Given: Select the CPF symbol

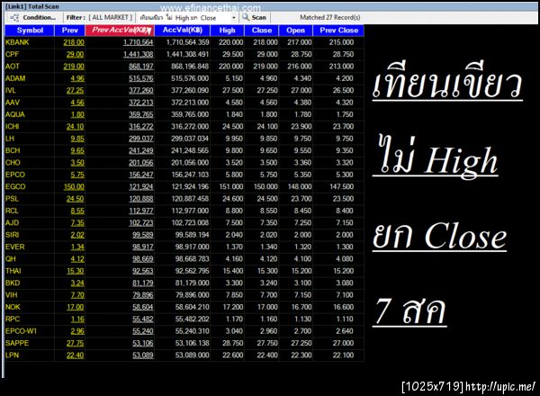Looking at the screenshot, I should pyautogui.click(x=12, y=54).
